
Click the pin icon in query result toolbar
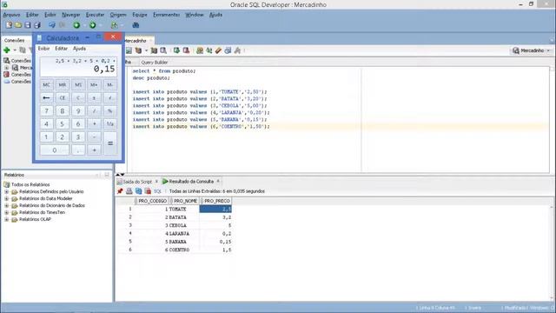120,191
